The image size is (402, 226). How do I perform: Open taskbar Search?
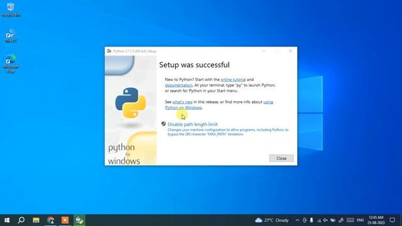click(21, 220)
